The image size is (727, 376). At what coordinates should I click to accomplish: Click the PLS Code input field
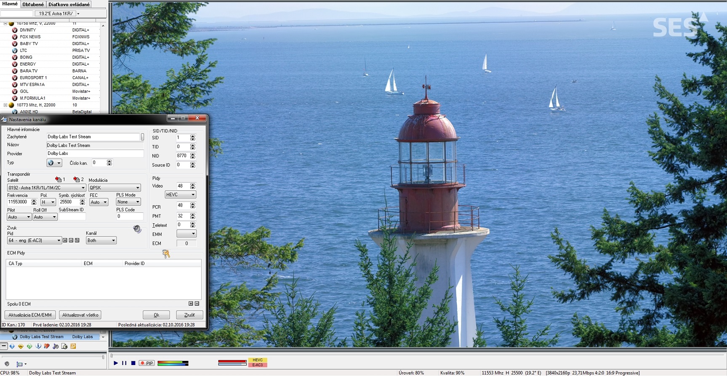130,216
